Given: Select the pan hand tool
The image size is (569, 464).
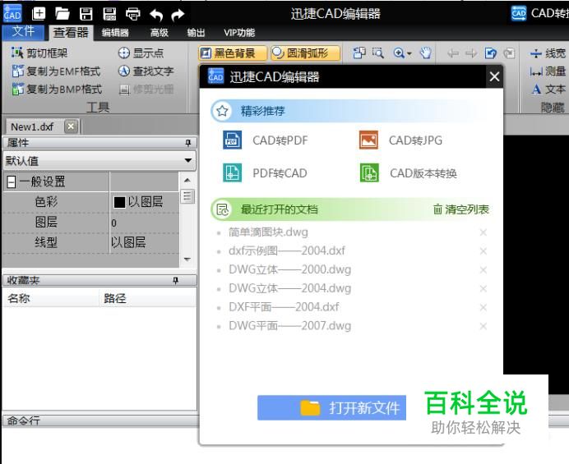Looking at the screenshot, I should (x=425, y=53).
